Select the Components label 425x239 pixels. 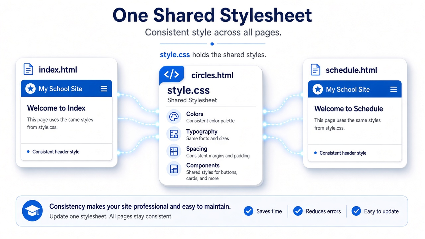(203, 165)
